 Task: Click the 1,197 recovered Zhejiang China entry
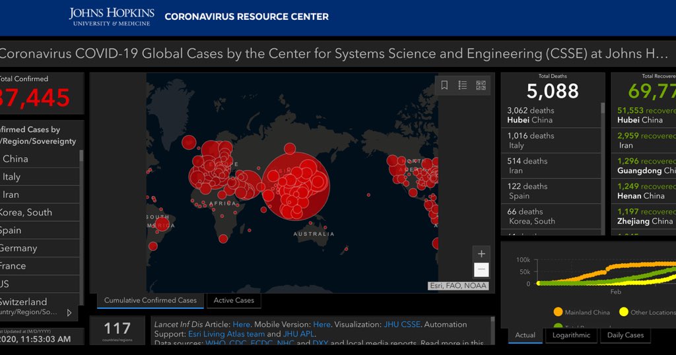pos(644,216)
